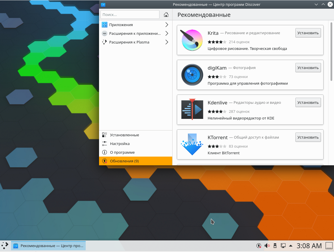Click 'Нелинейный видеоредактор от KDE' text
This screenshot has height=252, width=334.
[241, 118]
